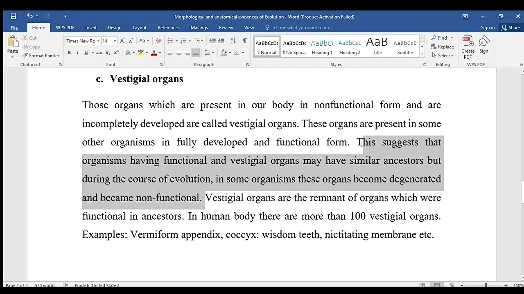Open the References tab
The image size is (524, 294).
click(x=169, y=28)
